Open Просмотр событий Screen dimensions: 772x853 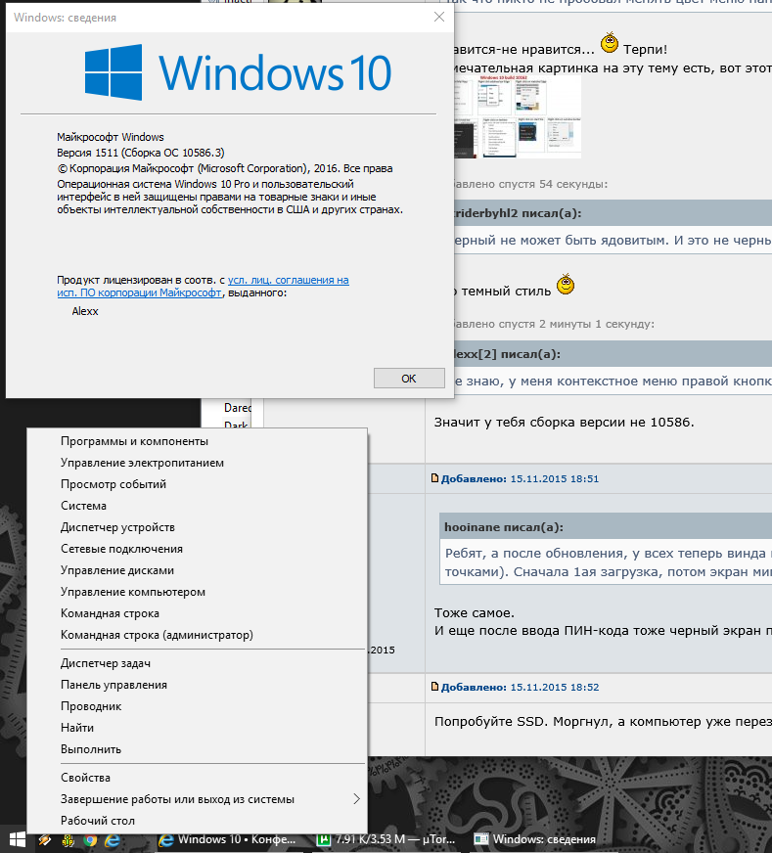point(197,484)
